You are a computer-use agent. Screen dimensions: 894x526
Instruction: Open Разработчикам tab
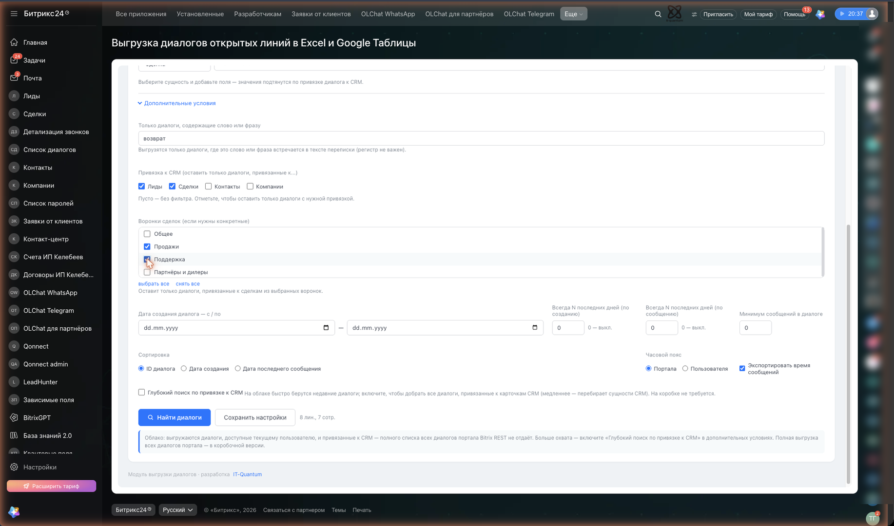click(x=257, y=14)
